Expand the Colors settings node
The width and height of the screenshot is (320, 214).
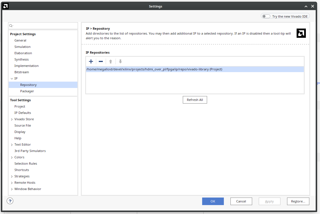pos(12,157)
